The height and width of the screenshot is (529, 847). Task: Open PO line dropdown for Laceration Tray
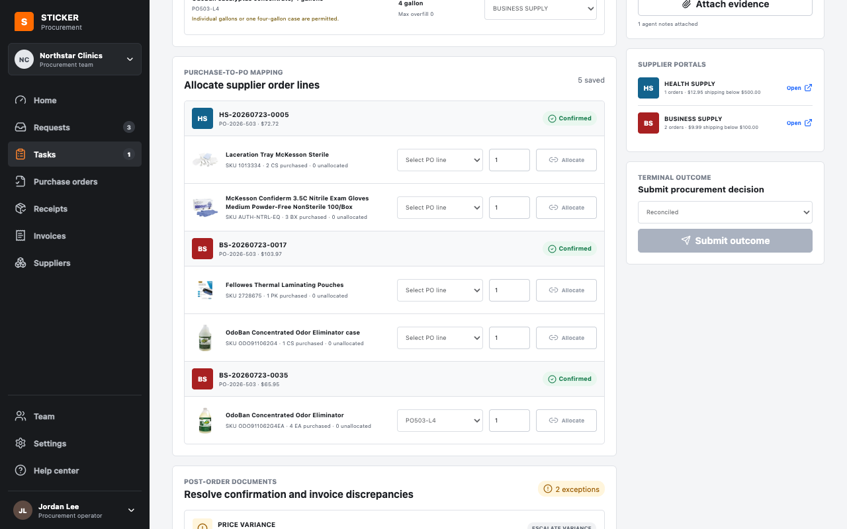point(440,160)
